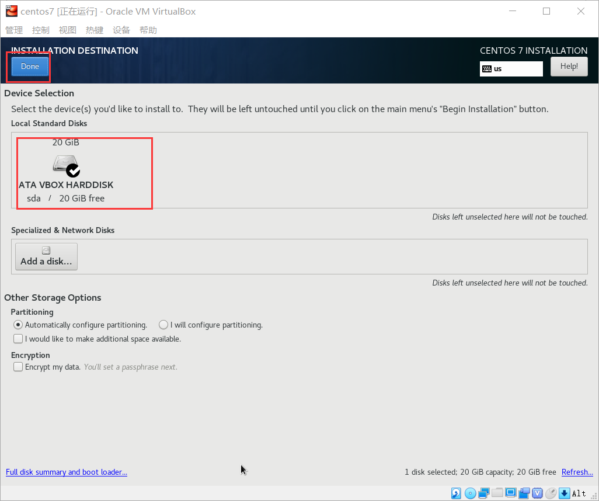Open the 视图 menu
This screenshot has height=501, width=599.
pyautogui.click(x=68, y=30)
